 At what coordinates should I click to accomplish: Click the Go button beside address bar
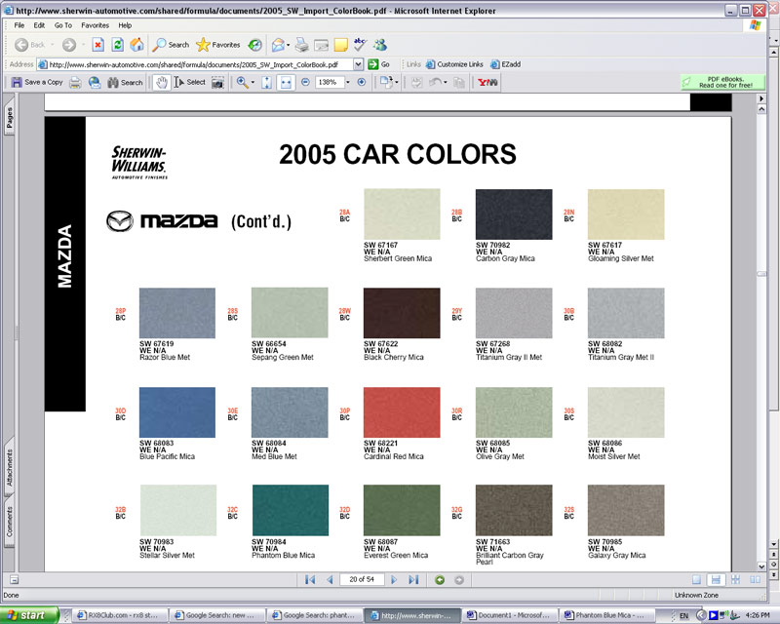[x=378, y=64]
